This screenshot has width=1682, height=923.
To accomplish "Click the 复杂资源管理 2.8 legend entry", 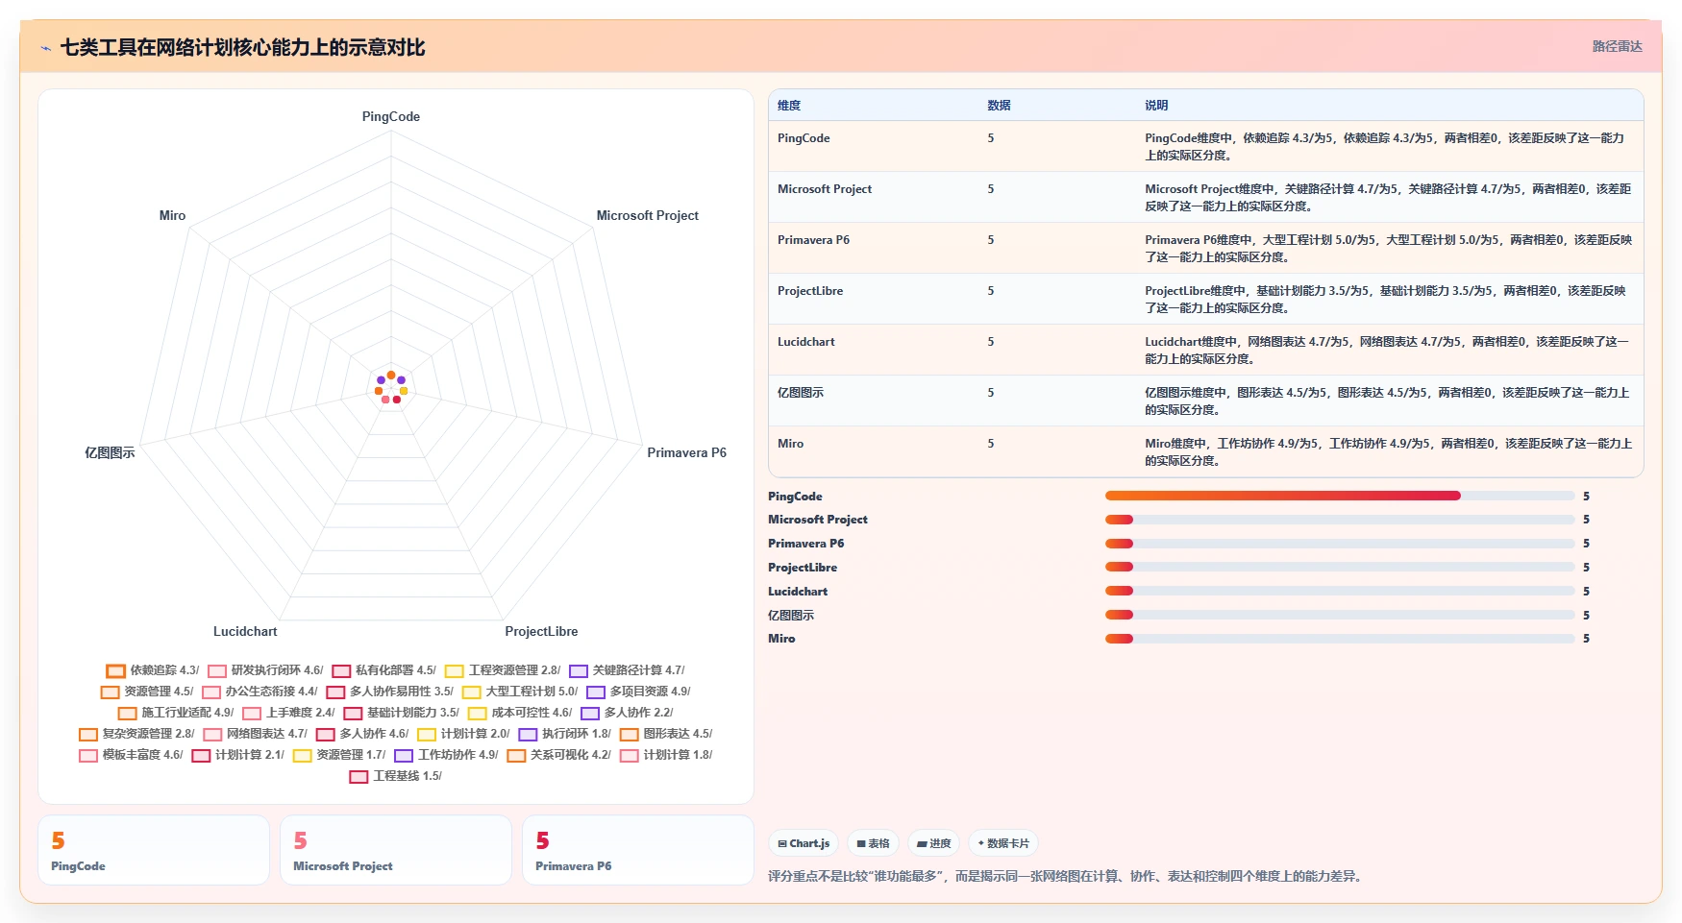I will point(136,734).
